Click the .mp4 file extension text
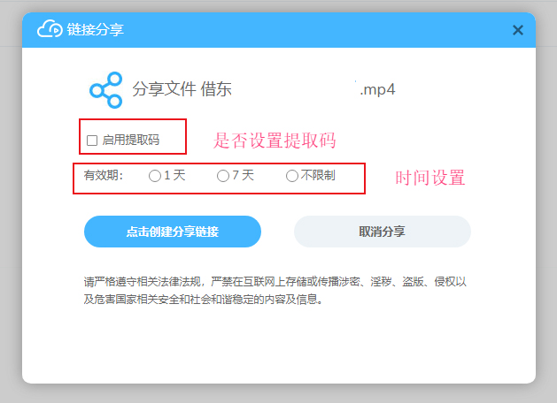This screenshot has width=557, height=403. click(377, 89)
